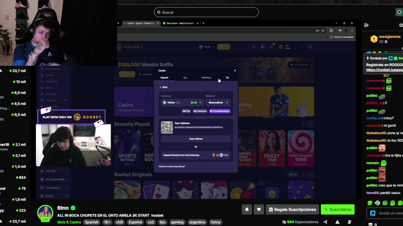Screen dimensions: 403x226
Task: Open the Roobet chat bubble icon
Action: (x=310, y=47)
